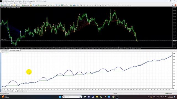Screen dimensions: 177x99
Task: Open the Charts menu
Action: (16, 3)
